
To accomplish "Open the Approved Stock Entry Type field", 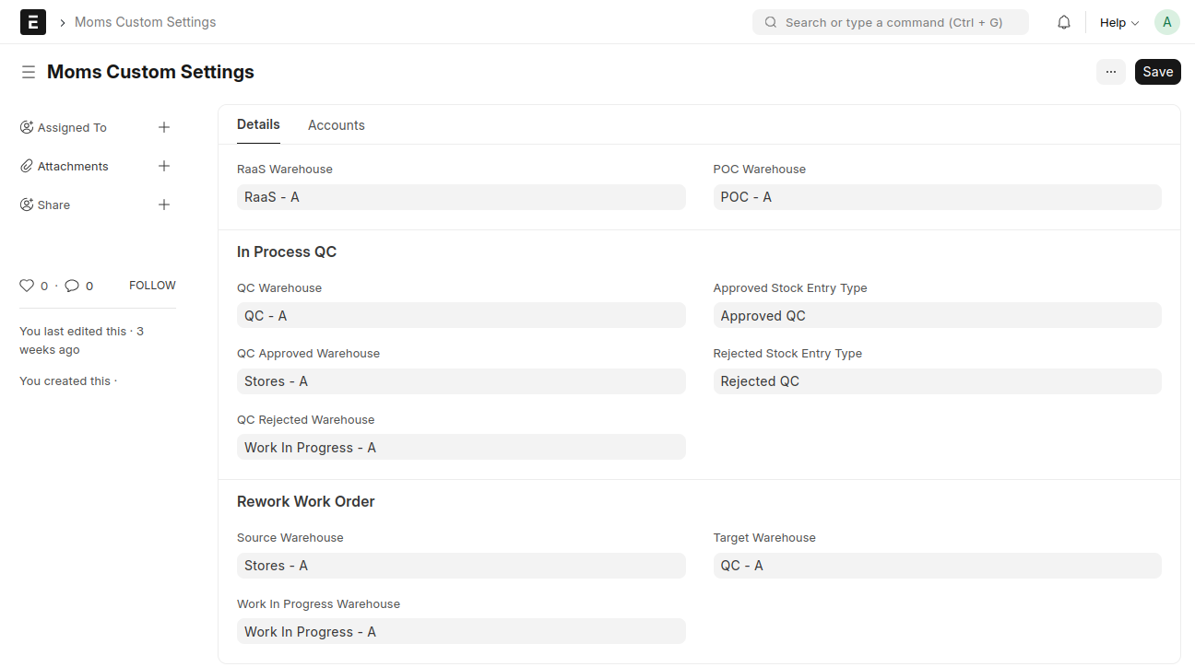I will pyautogui.click(x=937, y=316).
